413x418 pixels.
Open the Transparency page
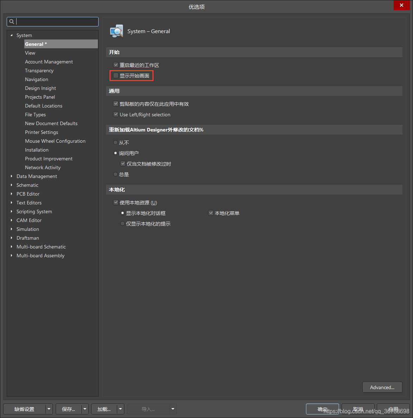[39, 70]
